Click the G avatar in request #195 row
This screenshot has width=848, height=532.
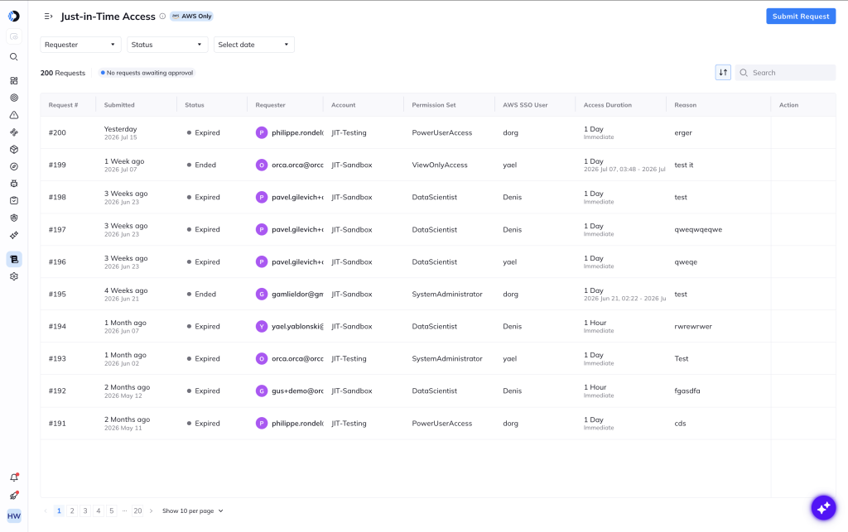click(x=262, y=294)
